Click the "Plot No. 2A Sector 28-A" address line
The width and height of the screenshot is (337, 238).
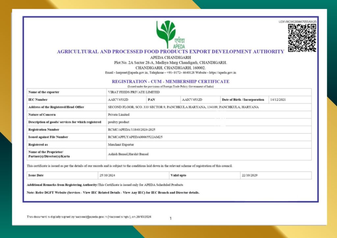pyautogui.click(x=170, y=63)
